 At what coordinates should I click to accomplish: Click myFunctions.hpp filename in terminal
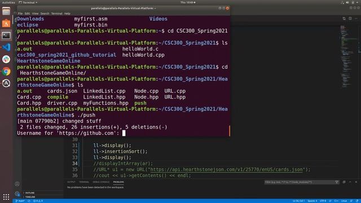[x=105, y=103]
